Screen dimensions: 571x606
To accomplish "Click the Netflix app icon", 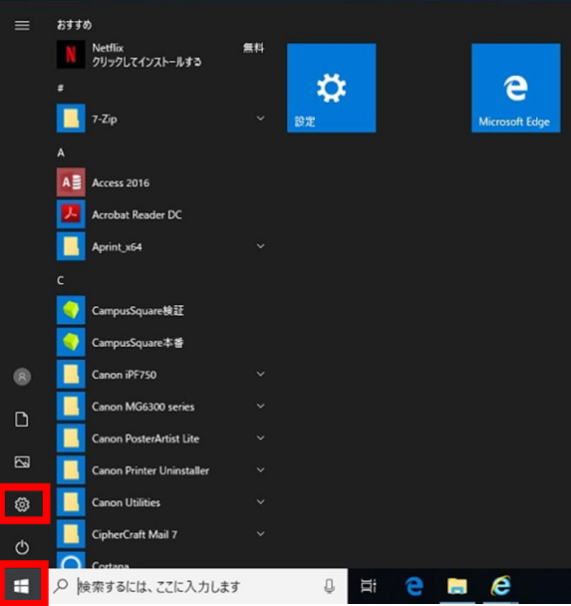I will tap(71, 54).
